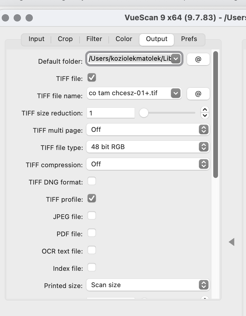This screenshot has height=316, width=246.
Task: Uncheck the TIFF file checkbox
Action: pos(92,78)
